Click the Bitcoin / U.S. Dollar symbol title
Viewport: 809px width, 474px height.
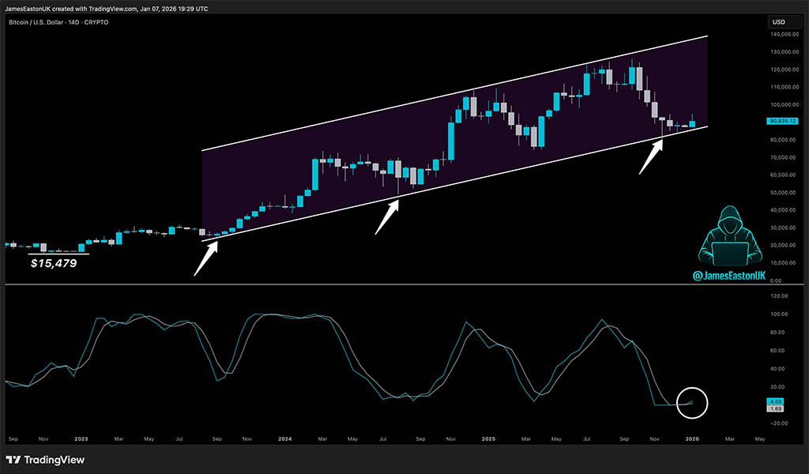(x=56, y=22)
